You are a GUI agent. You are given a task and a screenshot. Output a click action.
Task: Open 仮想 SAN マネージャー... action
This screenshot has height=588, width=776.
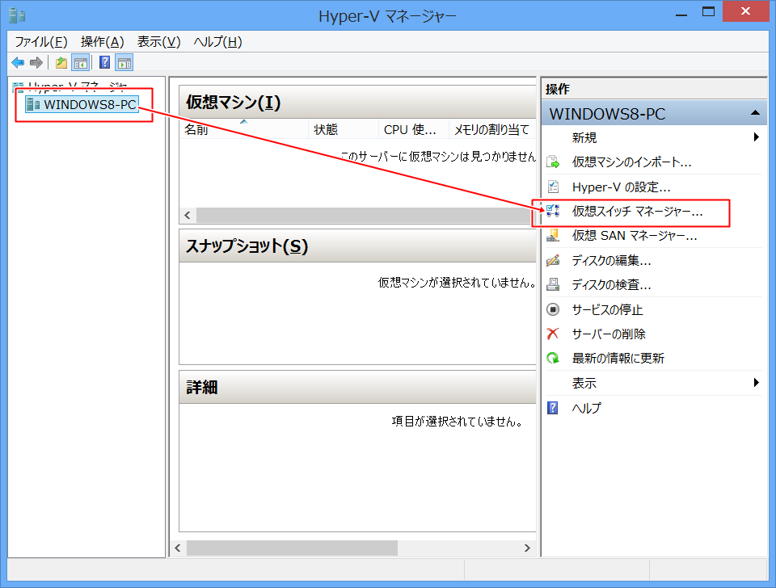635,235
